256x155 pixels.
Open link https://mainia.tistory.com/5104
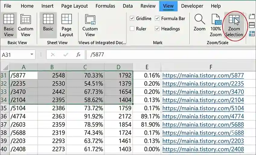tap(203, 108)
